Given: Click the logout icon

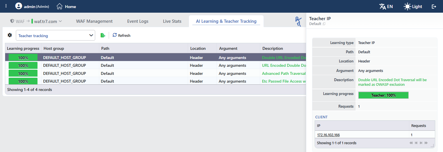Looking at the screenshot, I should pos(434,6).
